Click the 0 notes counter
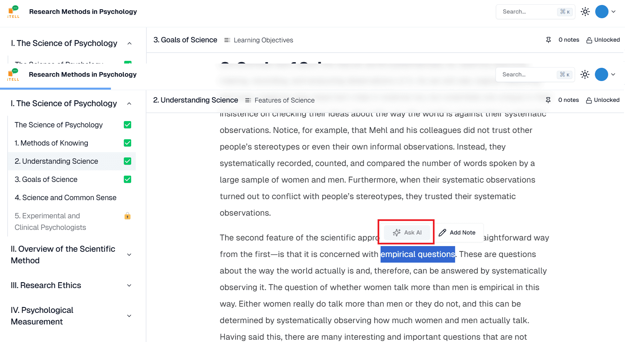This screenshot has width=625, height=342. [x=568, y=100]
